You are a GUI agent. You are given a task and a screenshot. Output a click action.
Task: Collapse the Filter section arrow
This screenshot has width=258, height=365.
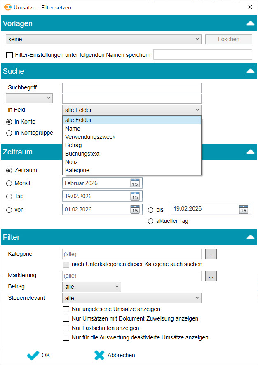click(250, 237)
